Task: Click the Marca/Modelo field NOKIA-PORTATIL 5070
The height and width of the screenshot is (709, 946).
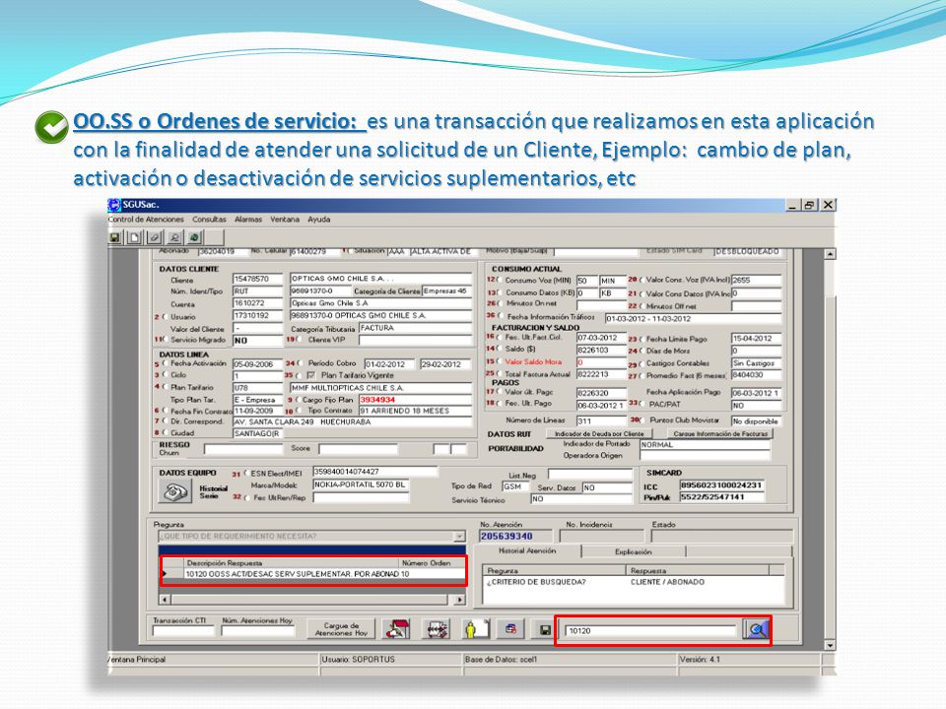Action: coord(361,484)
